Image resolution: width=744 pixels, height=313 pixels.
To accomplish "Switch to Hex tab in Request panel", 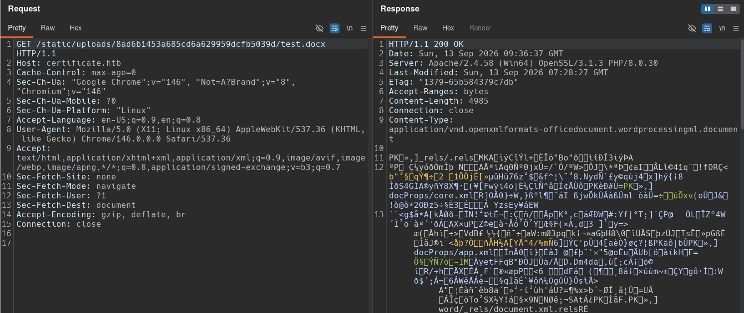I will (76, 28).
